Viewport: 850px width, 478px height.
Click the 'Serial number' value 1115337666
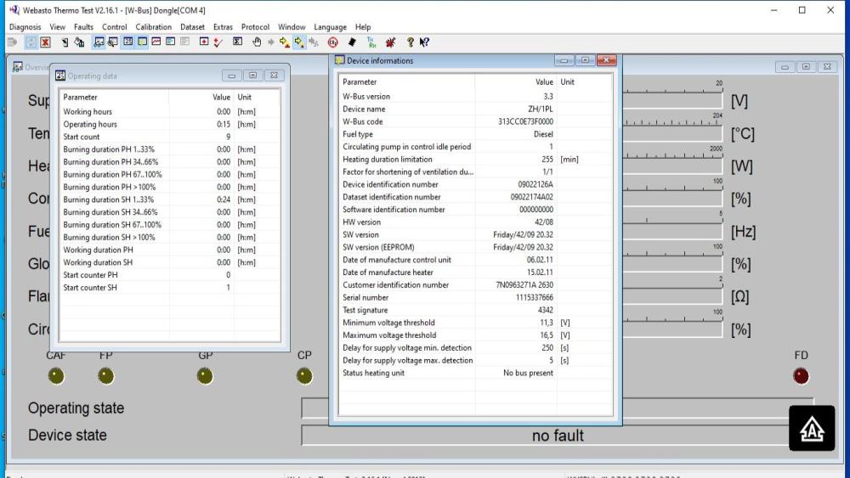coord(534,298)
